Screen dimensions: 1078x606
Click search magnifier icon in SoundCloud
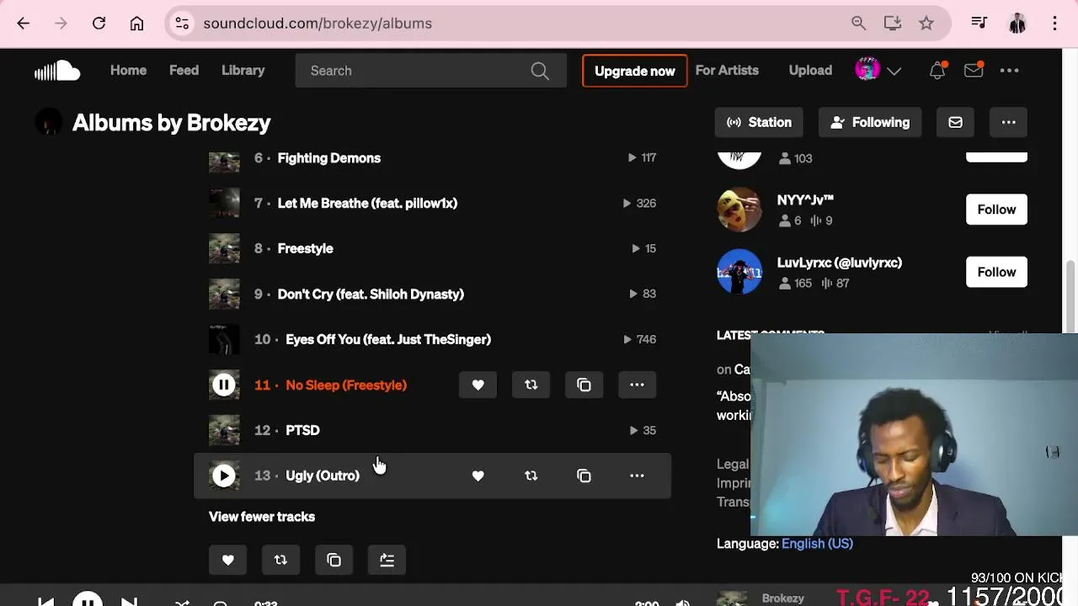540,71
